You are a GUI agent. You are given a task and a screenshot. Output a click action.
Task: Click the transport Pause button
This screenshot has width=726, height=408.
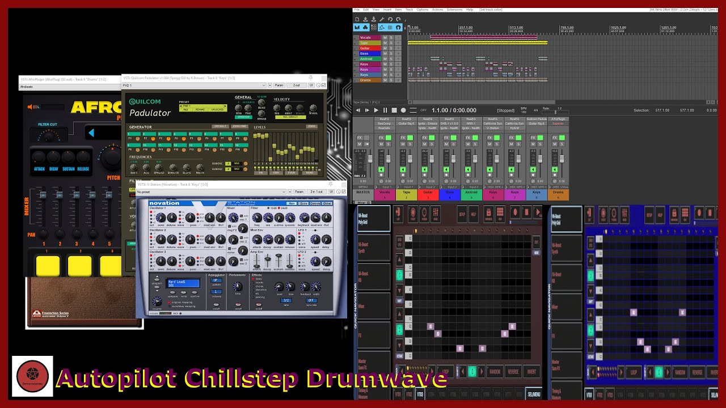[385, 110]
